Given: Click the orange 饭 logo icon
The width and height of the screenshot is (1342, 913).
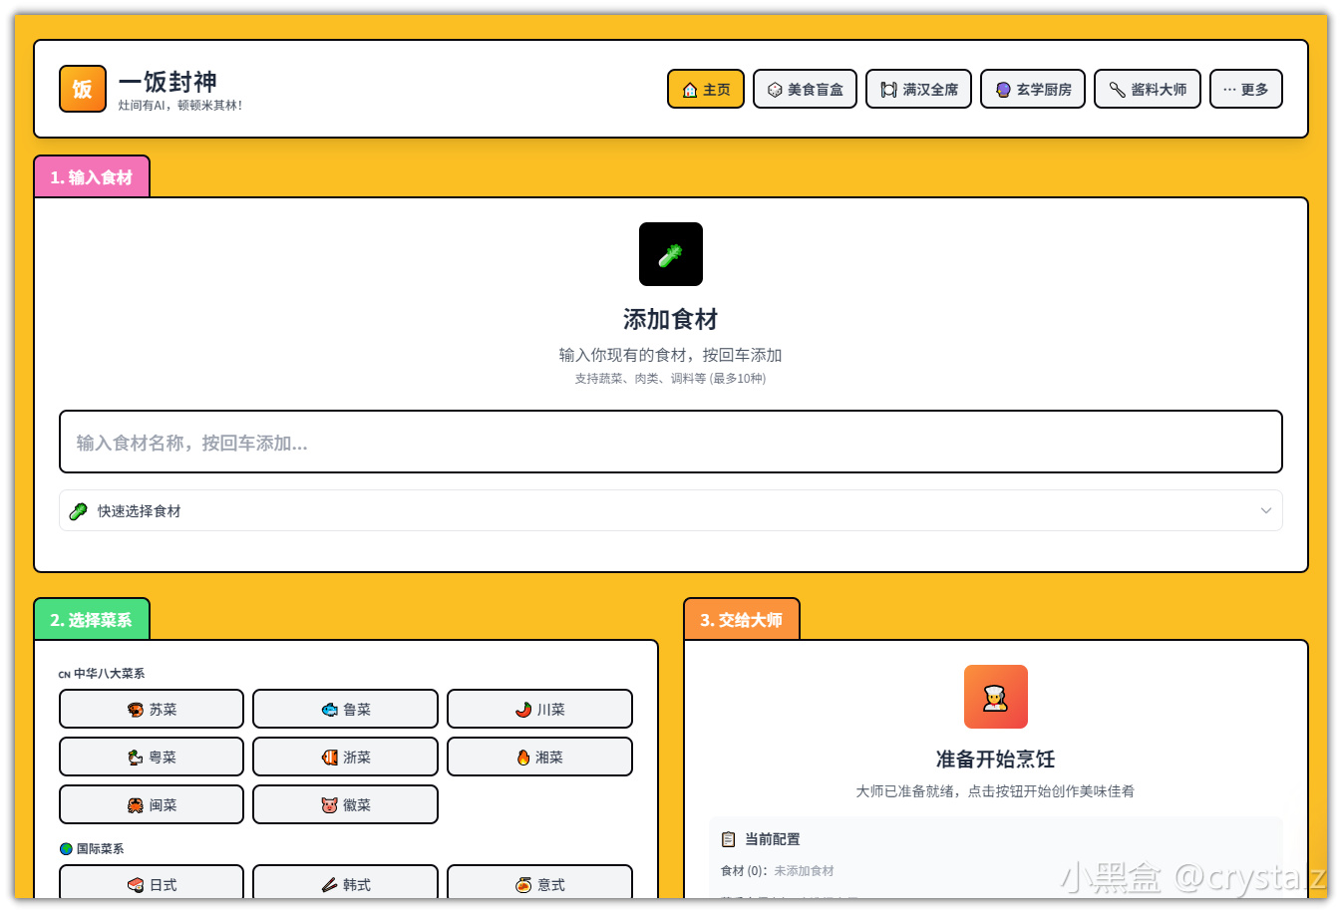Looking at the screenshot, I should tap(83, 89).
